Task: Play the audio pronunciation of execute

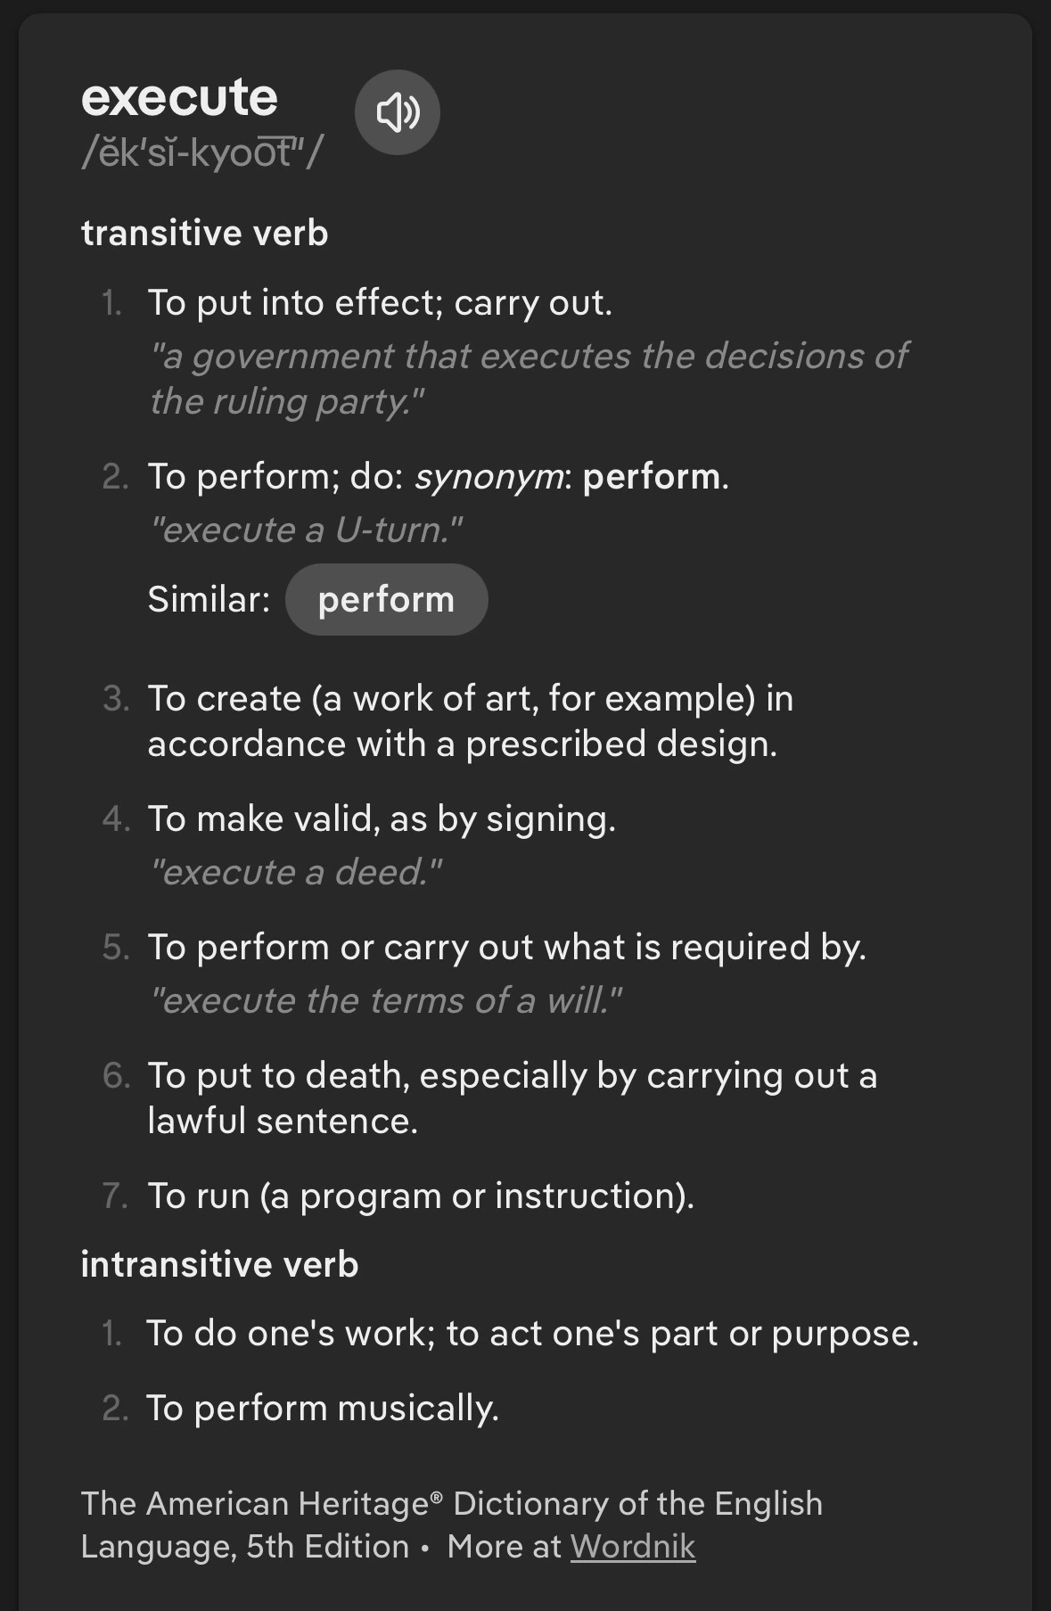Action: 397,112
